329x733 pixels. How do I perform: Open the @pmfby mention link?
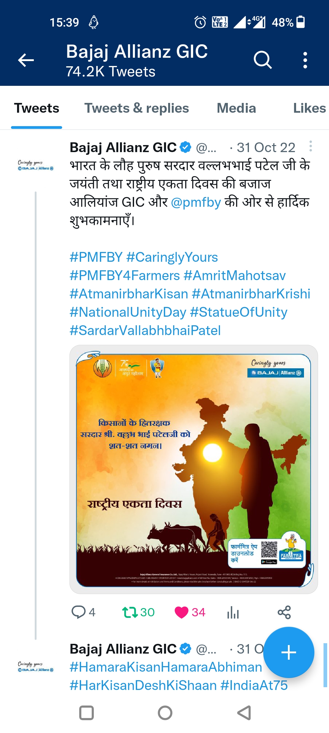click(x=196, y=202)
